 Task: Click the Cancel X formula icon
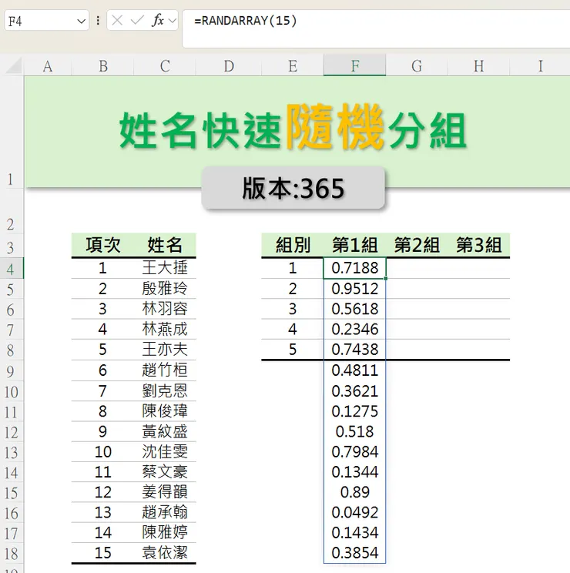(x=117, y=21)
